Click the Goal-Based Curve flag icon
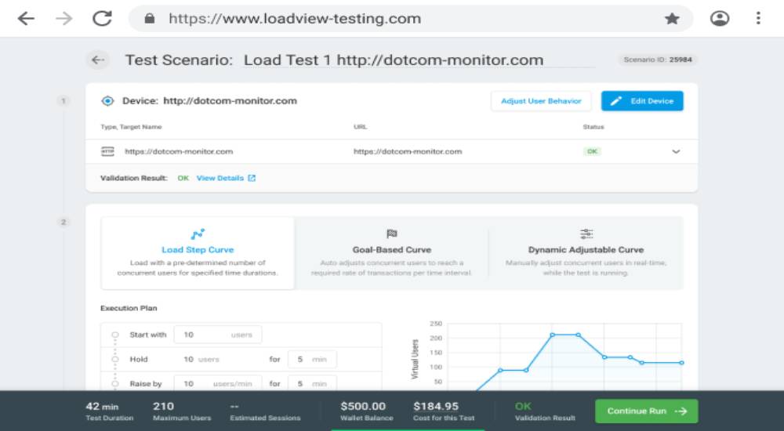The width and height of the screenshot is (784, 431). point(391,234)
